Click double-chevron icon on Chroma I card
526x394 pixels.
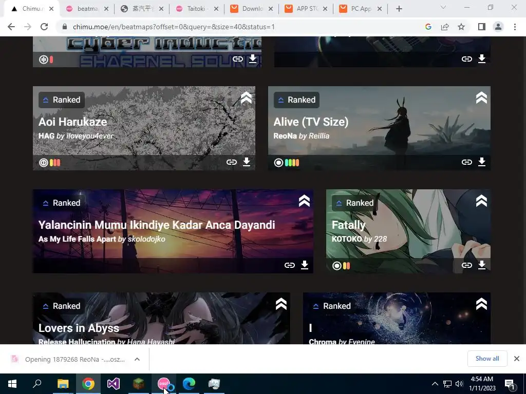481,304
